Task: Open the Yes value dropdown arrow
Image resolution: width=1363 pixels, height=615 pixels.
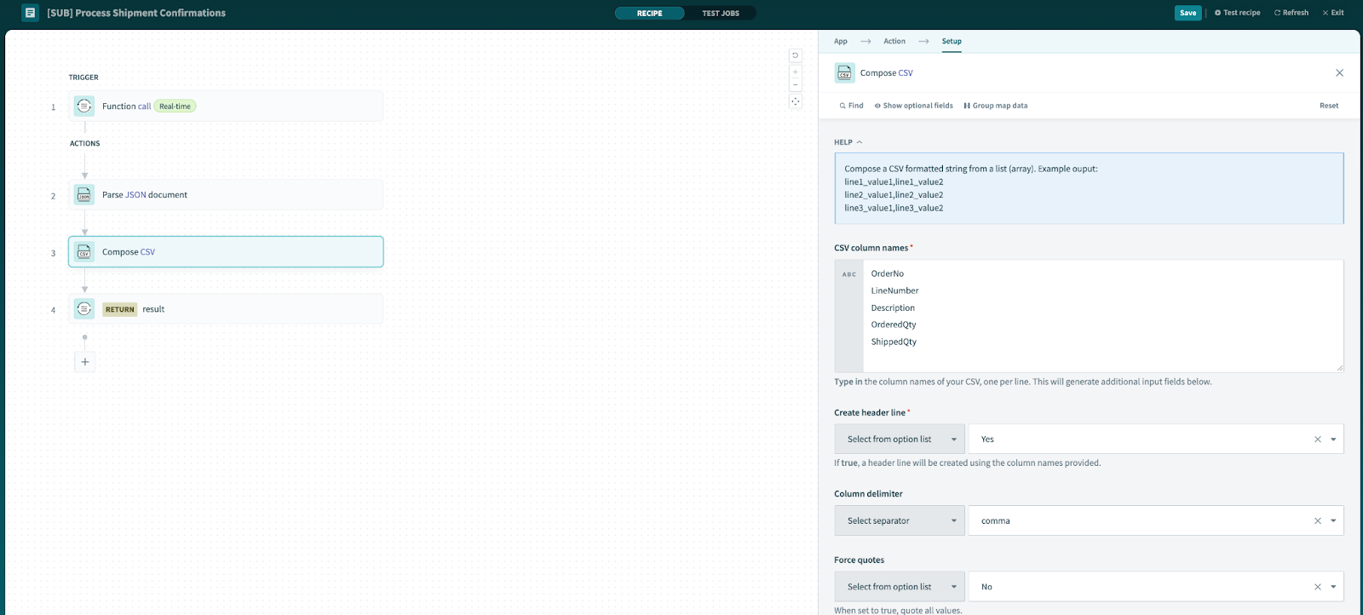Action: point(1333,440)
